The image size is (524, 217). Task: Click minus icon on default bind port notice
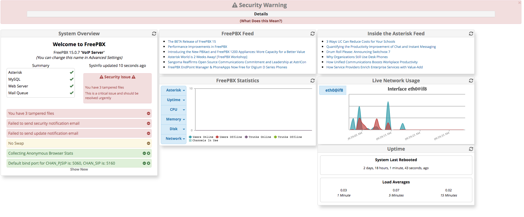point(144,163)
